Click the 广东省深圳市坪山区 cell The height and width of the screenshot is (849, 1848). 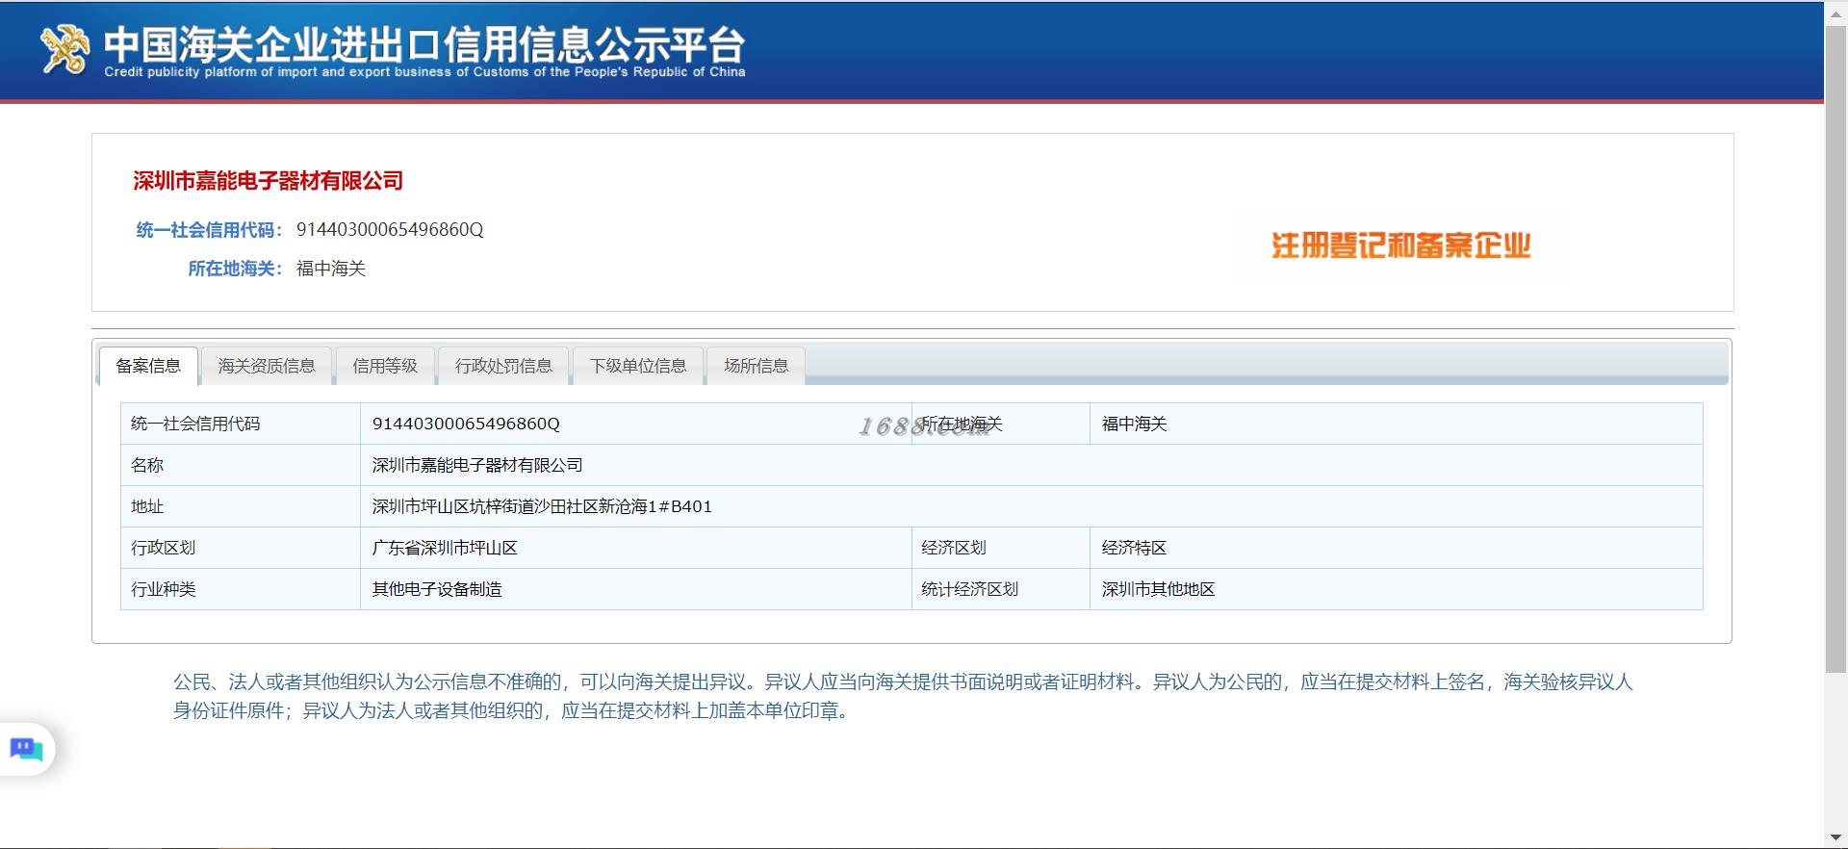636,548
